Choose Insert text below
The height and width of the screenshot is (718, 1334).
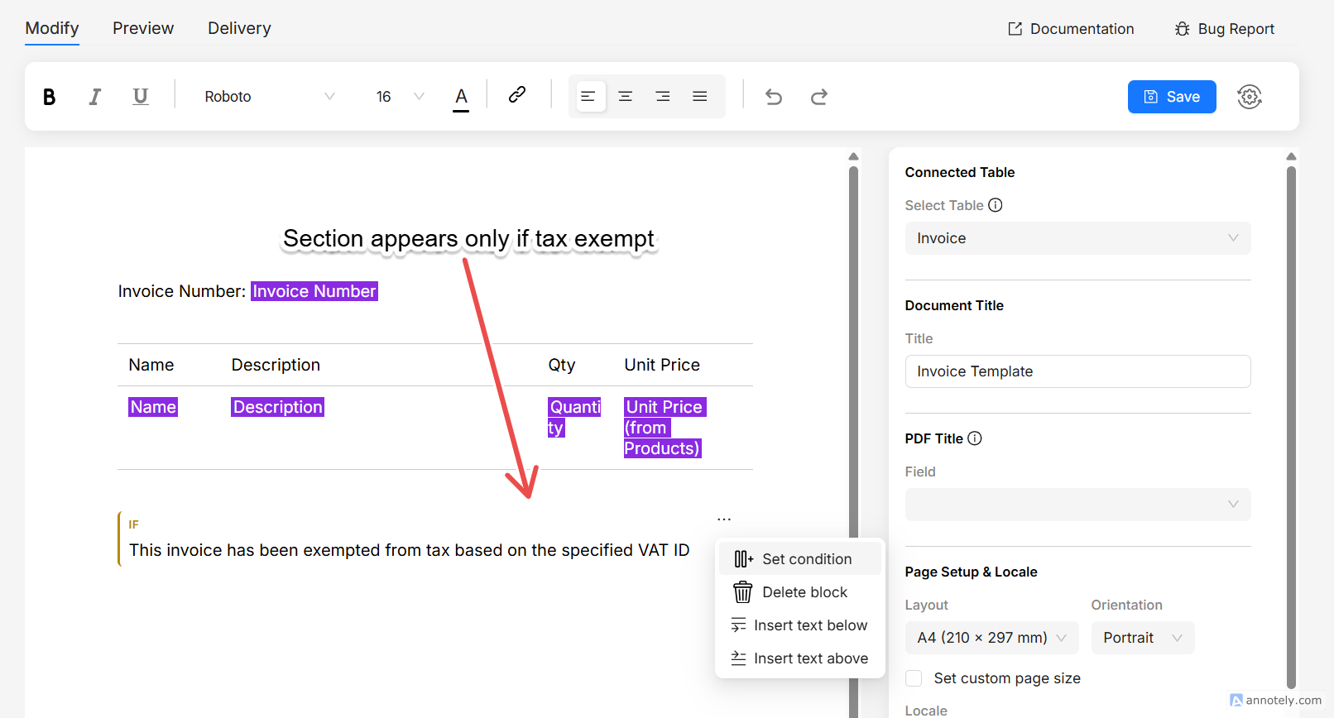coord(800,625)
